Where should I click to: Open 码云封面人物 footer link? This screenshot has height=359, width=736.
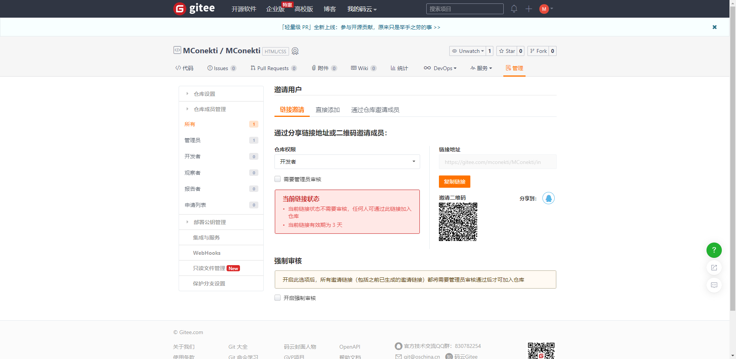point(300,347)
